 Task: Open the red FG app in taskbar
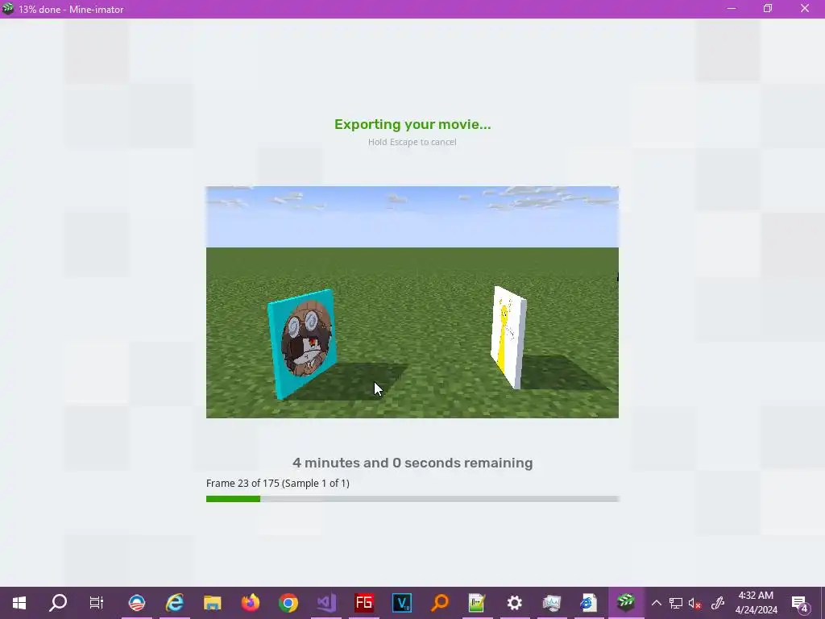click(x=364, y=603)
